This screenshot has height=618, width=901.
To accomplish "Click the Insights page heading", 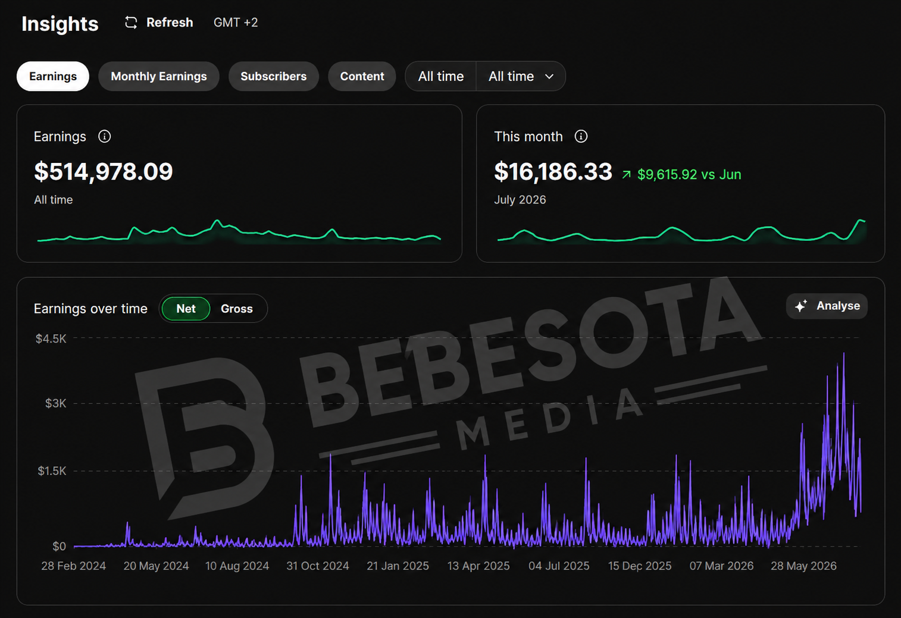I will 60,24.
